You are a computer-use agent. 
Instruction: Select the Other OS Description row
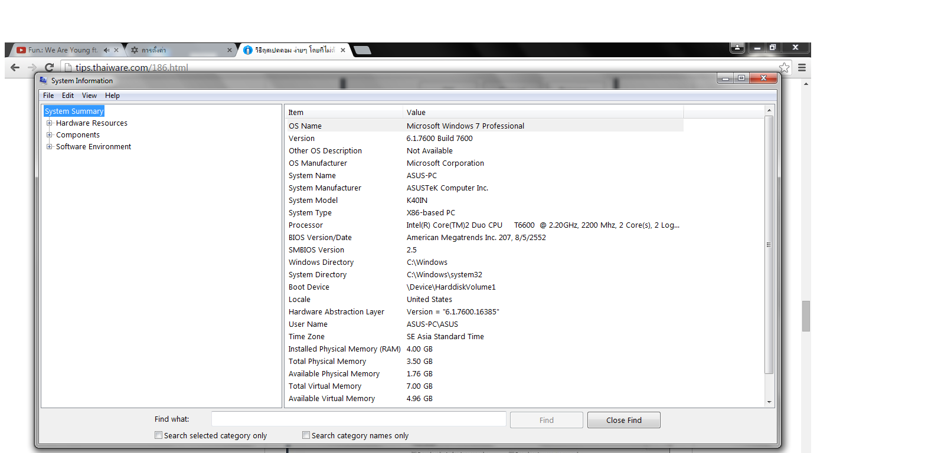tap(484, 150)
